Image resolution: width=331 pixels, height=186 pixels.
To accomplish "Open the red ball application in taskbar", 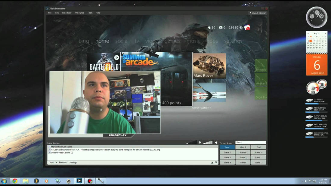I will [x=90, y=181].
